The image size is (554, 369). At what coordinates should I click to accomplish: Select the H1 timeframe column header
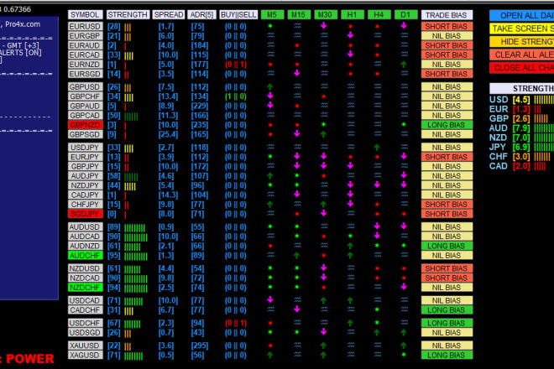click(x=352, y=15)
